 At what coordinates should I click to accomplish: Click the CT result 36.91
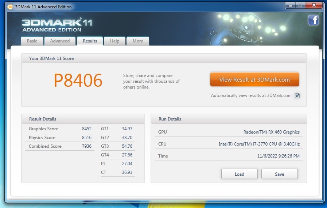pos(127,172)
